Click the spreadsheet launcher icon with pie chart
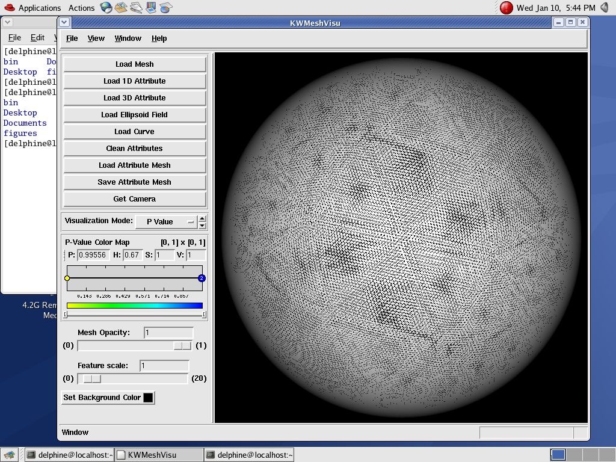This screenshot has width=616, height=462. tap(167, 8)
